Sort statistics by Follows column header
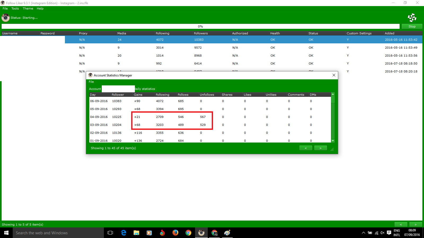The image size is (424, 238). 188,95
